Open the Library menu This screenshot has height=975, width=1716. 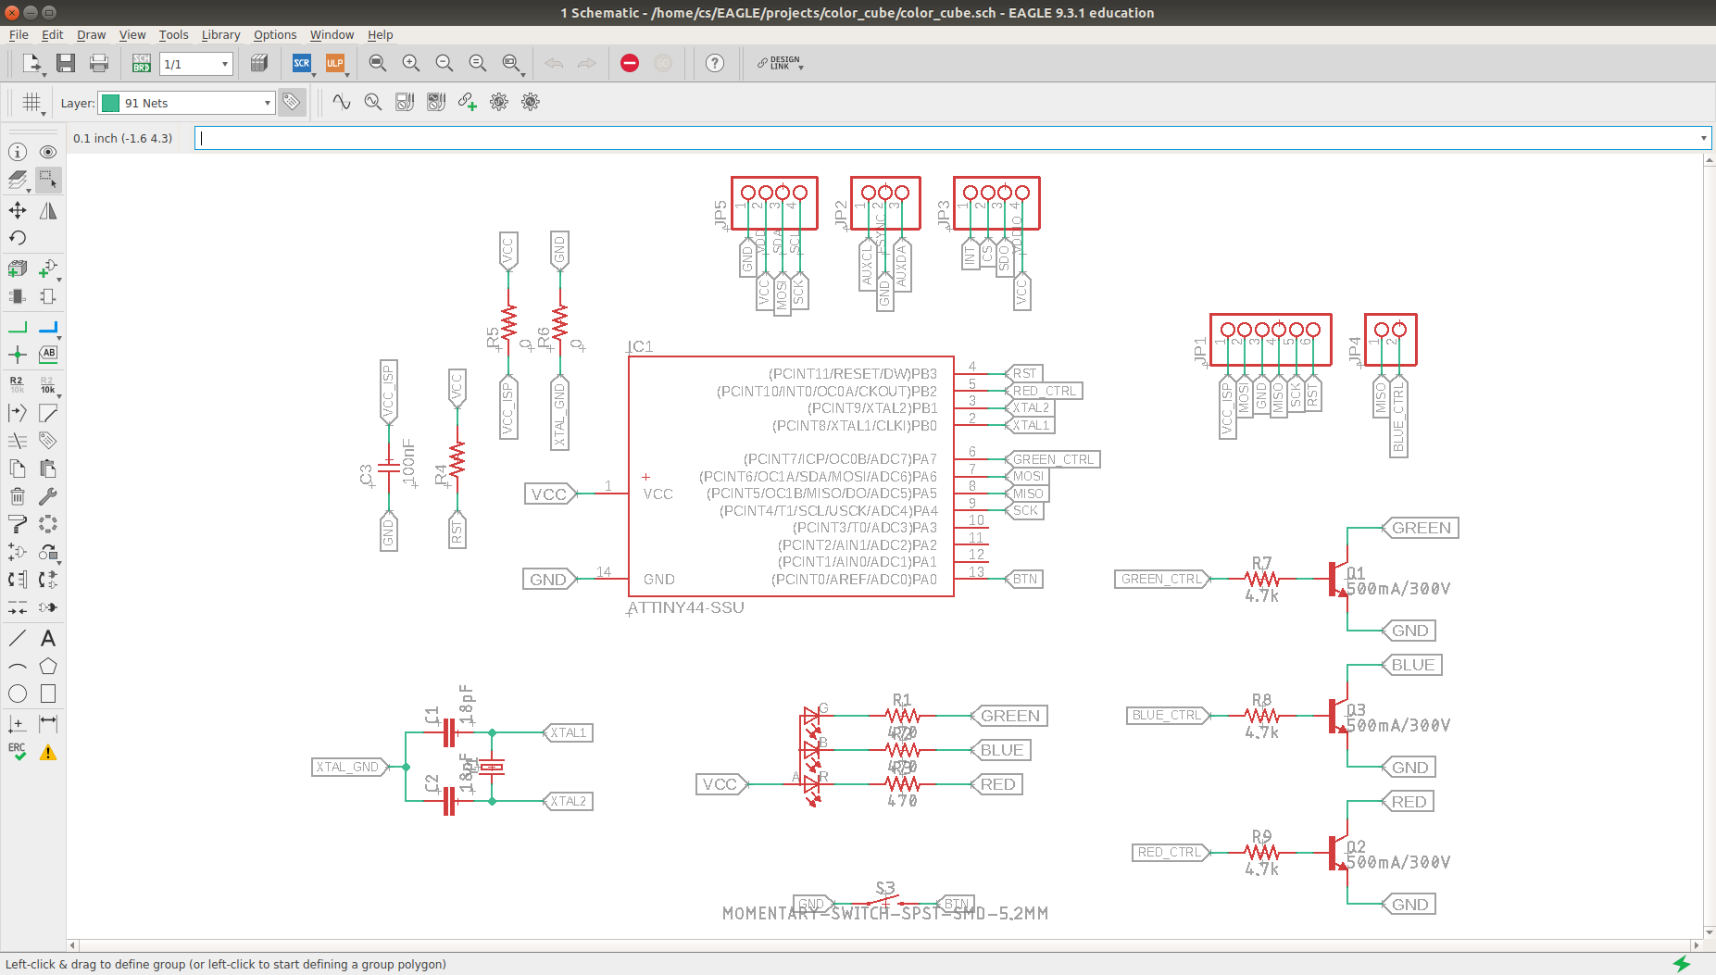(220, 34)
